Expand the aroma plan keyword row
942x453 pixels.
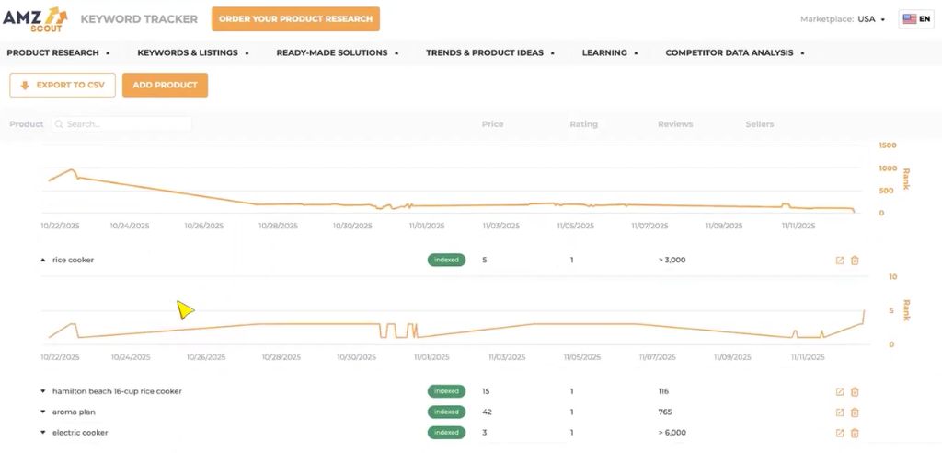point(42,412)
